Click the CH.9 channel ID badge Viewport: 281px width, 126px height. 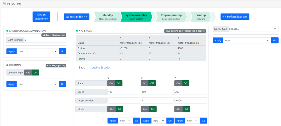185,31
